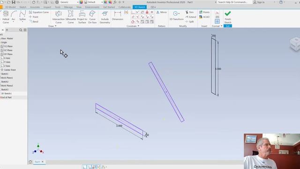Click the Equation Curve command
The image size is (300, 169).
coord(39,12)
